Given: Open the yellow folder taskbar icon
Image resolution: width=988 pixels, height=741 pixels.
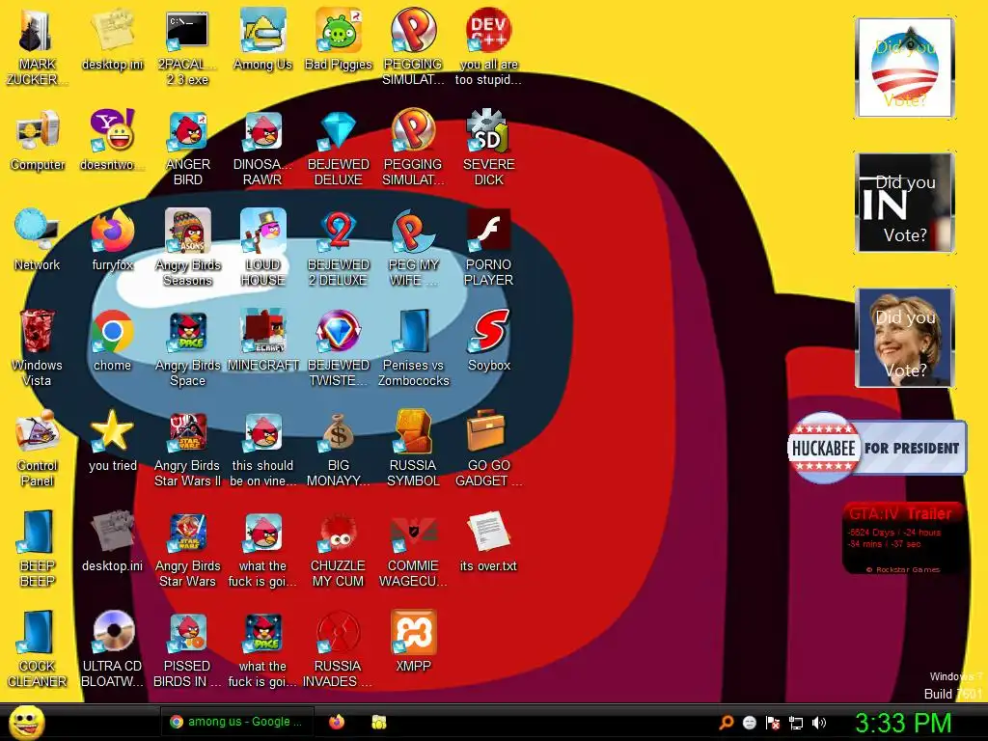Looking at the screenshot, I should click(x=378, y=722).
